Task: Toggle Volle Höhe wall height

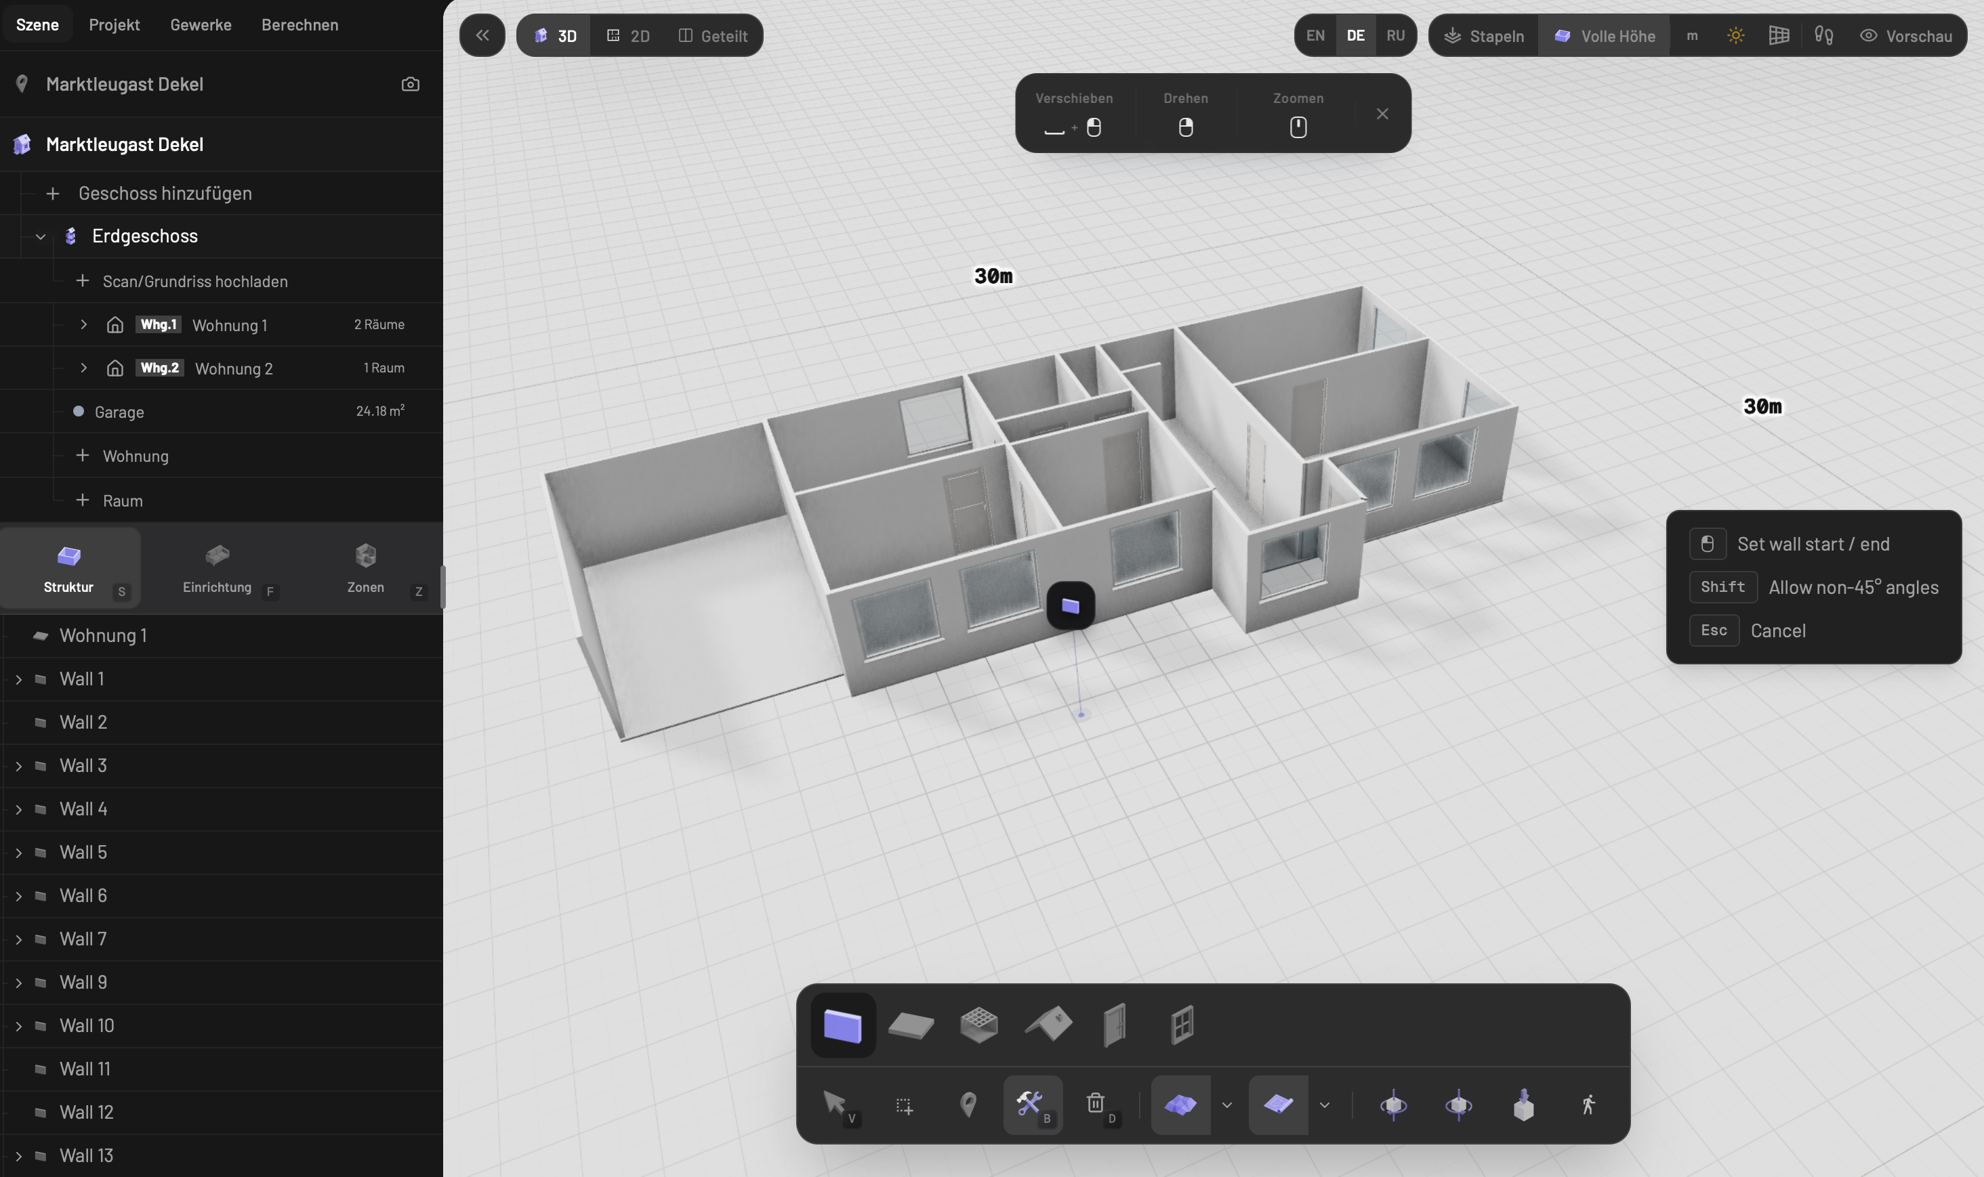Action: point(1604,36)
